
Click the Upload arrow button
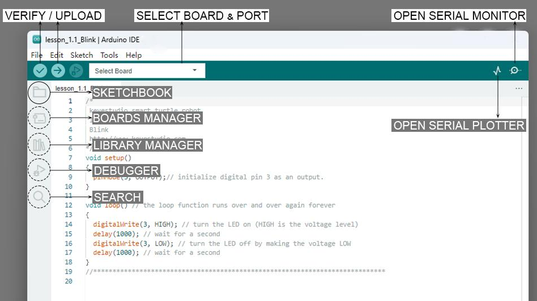point(58,71)
